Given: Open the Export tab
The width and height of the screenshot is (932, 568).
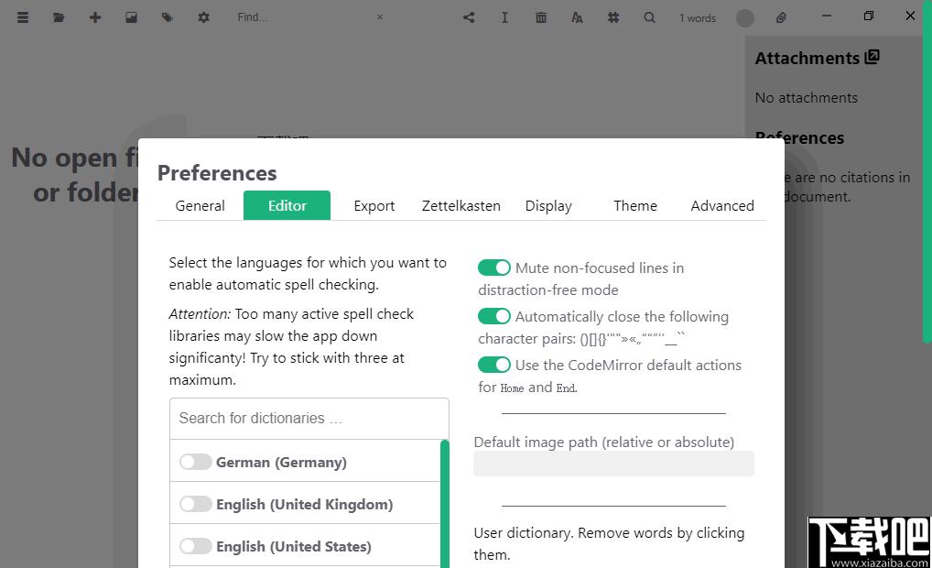Looking at the screenshot, I should (x=374, y=206).
